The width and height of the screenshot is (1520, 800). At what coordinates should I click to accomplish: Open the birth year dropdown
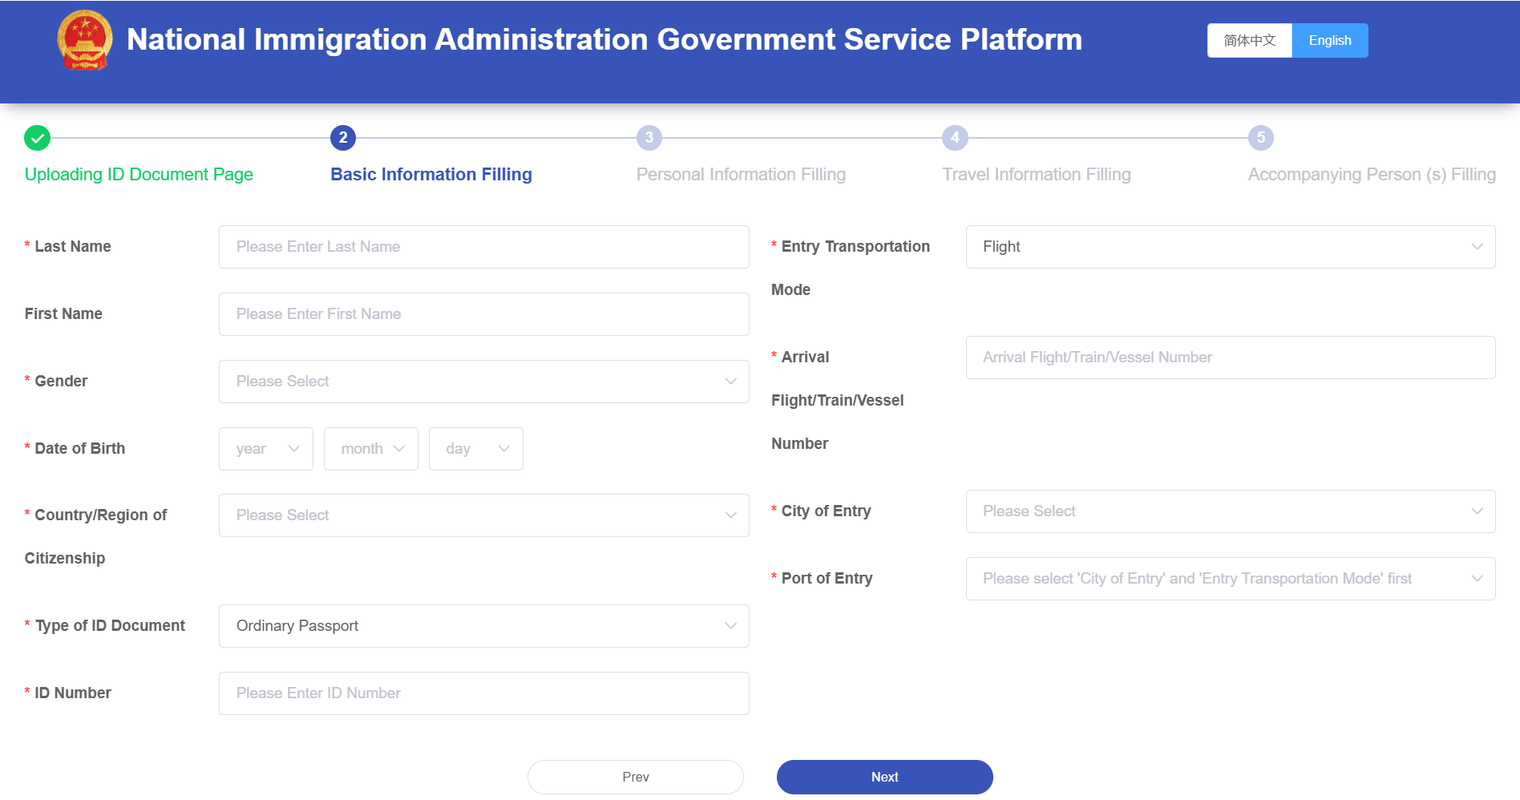pos(266,449)
